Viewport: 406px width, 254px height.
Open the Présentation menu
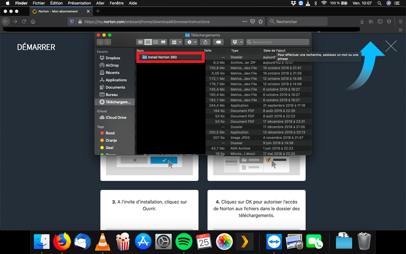79,3
